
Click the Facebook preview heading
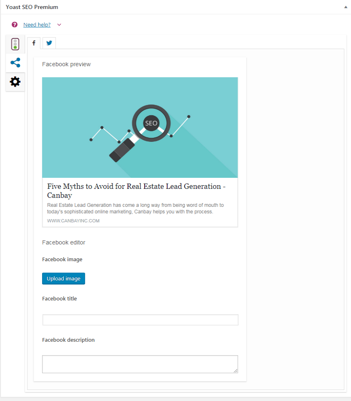pos(67,64)
